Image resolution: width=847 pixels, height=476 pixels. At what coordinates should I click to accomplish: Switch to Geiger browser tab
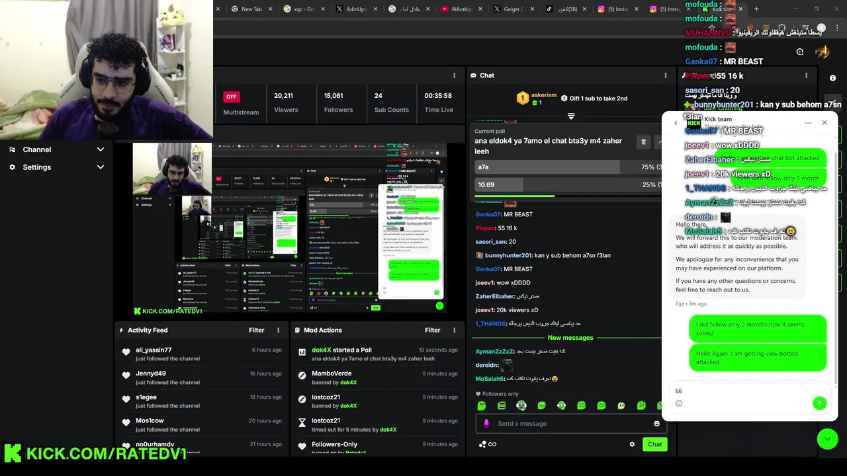513,9
